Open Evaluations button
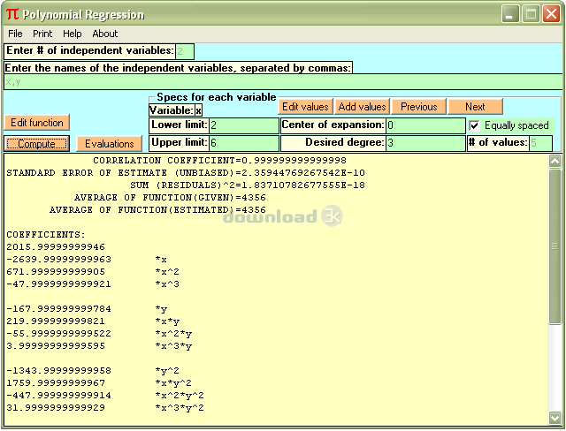 [110, 144]
